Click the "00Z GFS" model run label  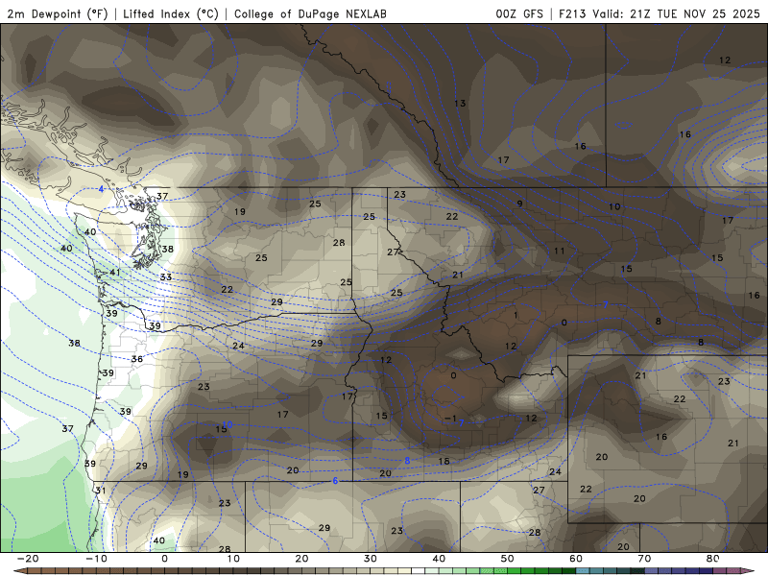pos(519,13)
